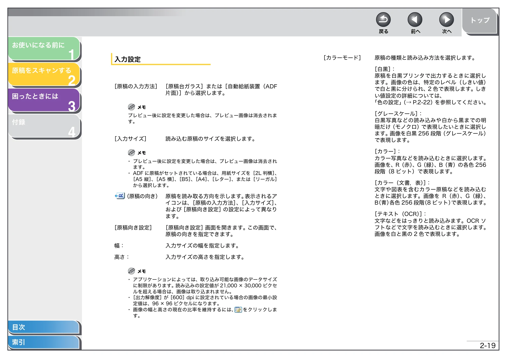
Task: Click text 入力サイズの高さを指定します。
Action: pos(205,257)
